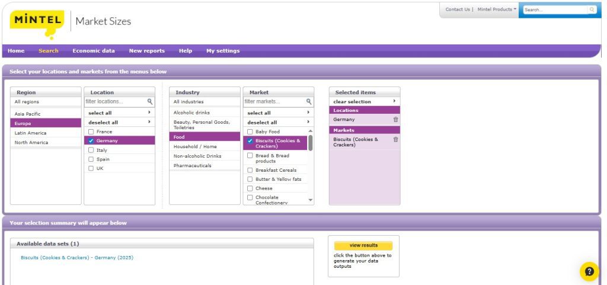Image resolution: width=607 pixels, height=285 pixels.
Task: Click arrow beside clear selection
Action: 394,101
